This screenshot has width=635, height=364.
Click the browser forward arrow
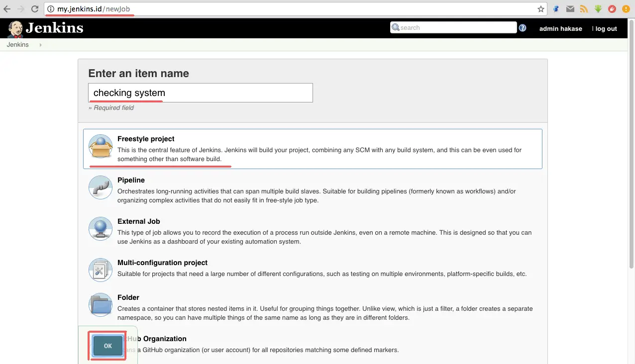pyautogui.click(x=21, y=9)
